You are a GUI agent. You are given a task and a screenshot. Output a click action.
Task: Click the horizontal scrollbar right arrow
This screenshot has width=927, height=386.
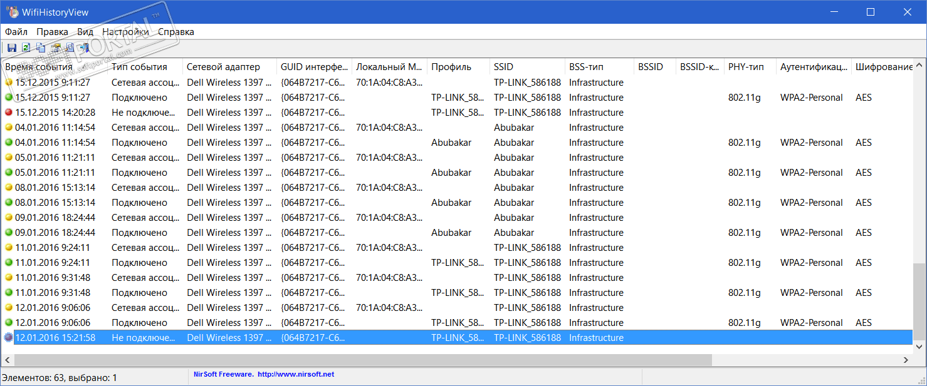[906, 360]
